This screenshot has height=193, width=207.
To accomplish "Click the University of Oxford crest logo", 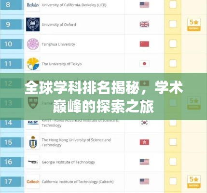I will [33, 25].
